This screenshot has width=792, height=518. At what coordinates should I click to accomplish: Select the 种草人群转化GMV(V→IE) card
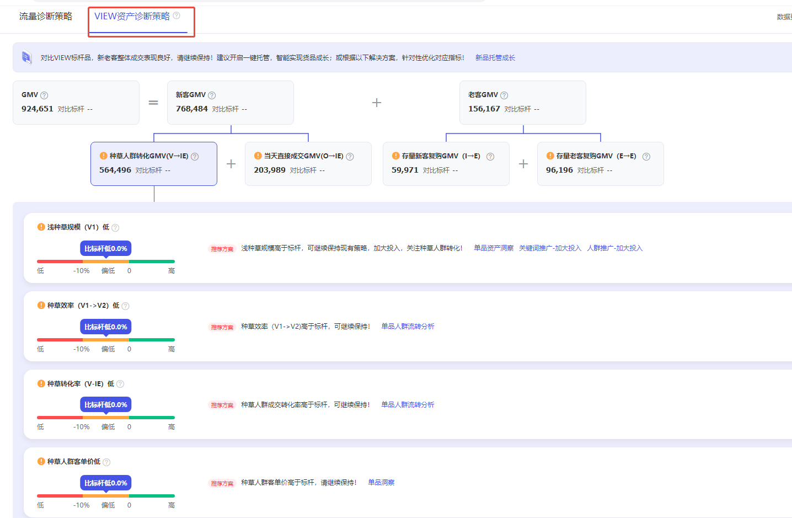point(153,164)
